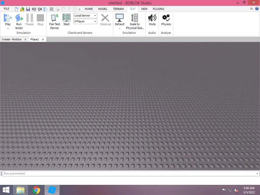The height and width of the screenshot is (195, 260).
Task: Click the Paste icon in quick access toolbar
Action: (x=69, y=9)
